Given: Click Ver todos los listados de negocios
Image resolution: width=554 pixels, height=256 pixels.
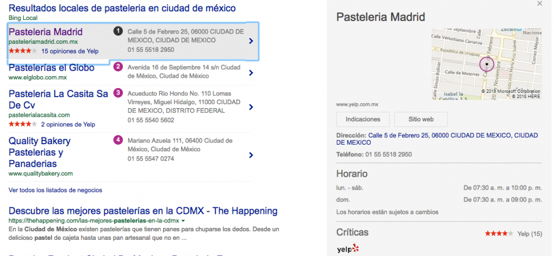Looking at the screenshot, I should tap(56, 190).
